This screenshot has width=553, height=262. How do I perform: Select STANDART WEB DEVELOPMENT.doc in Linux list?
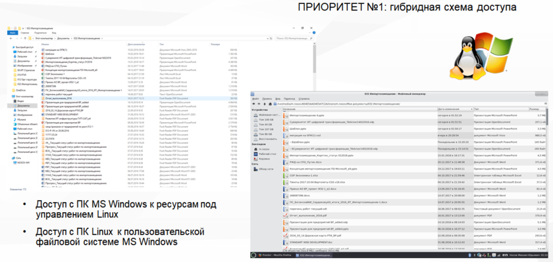tap(311, 242)
